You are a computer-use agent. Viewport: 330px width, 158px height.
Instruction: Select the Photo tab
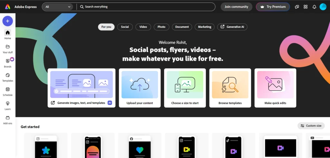click(x=161, y=27)
